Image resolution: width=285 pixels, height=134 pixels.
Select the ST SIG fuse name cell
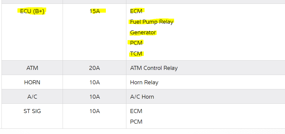[32, 111]
